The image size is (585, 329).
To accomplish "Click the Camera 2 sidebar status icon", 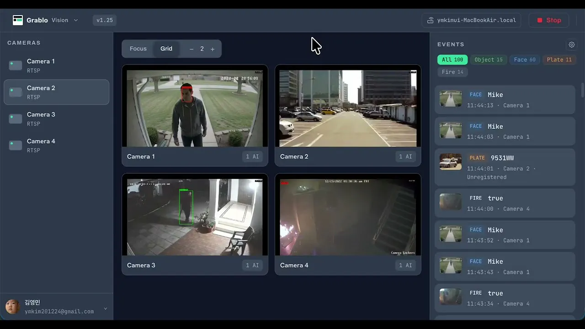I will point(16,92).
